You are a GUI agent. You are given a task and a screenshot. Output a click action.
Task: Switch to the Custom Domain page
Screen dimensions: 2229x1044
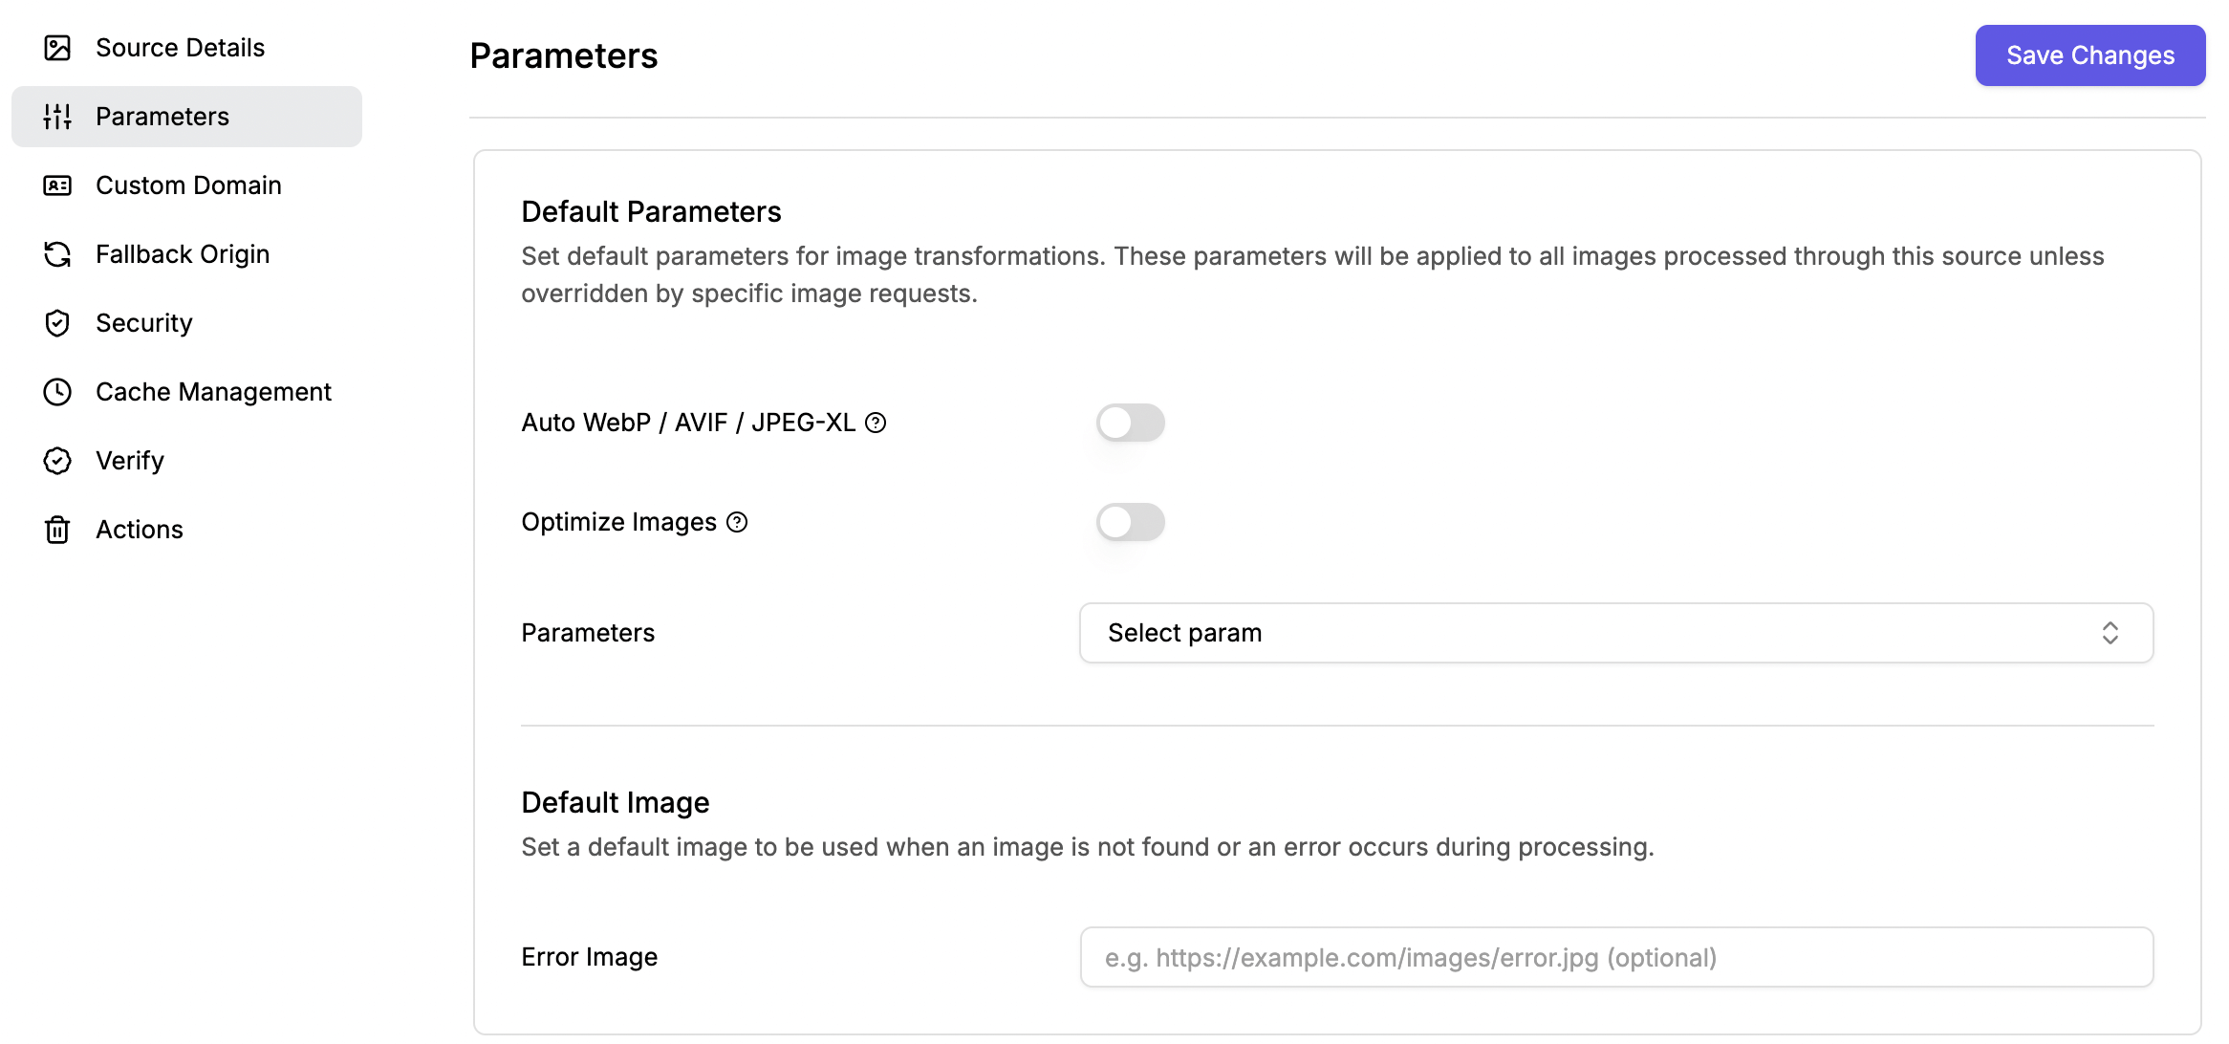[187, 185]
